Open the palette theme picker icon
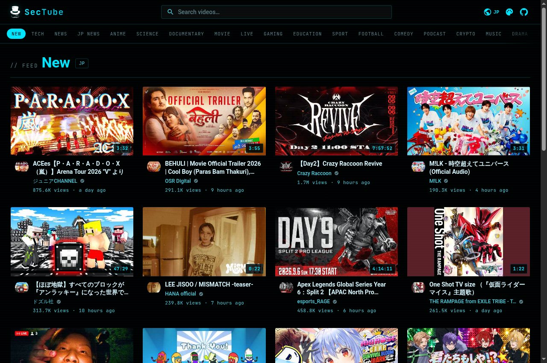 pyautogui.click(x=509, y=12)
